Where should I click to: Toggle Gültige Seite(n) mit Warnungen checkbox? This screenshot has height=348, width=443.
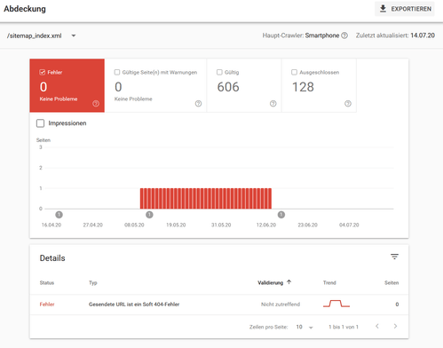click(117, 72)
